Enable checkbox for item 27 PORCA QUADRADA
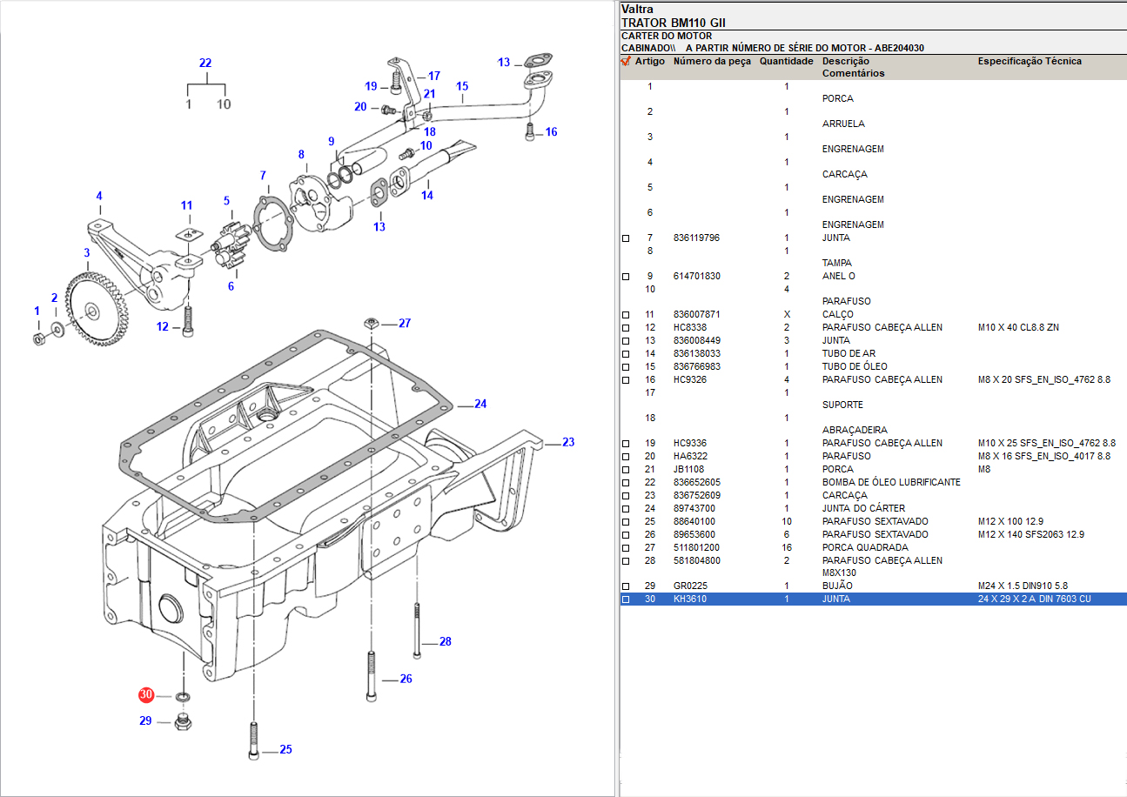Screen dimensions: 1127x797 pyautogui.click(x=626, y=548)
